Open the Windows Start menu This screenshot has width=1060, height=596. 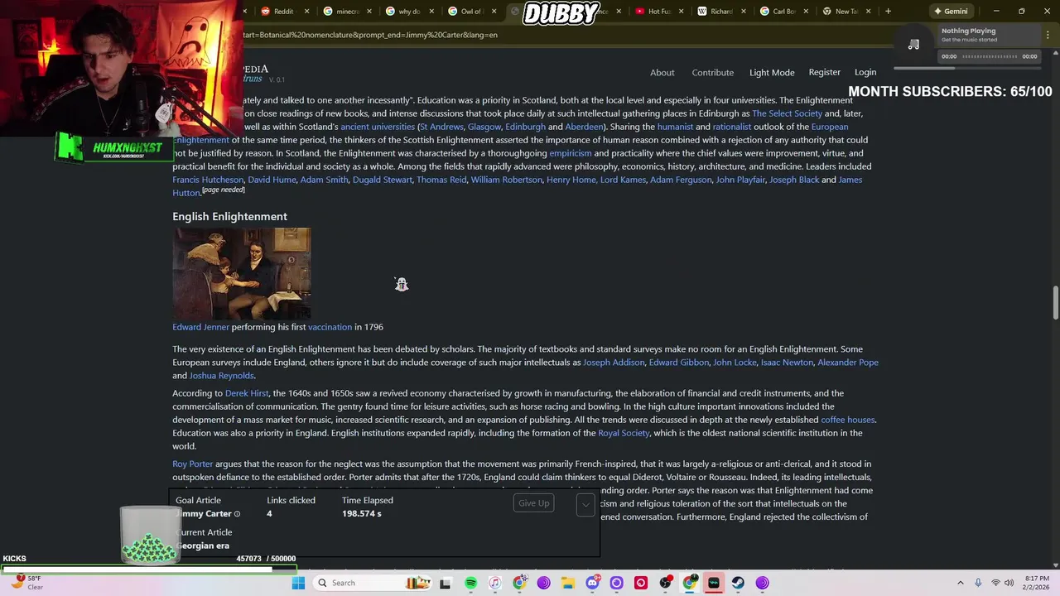(298, 583)
